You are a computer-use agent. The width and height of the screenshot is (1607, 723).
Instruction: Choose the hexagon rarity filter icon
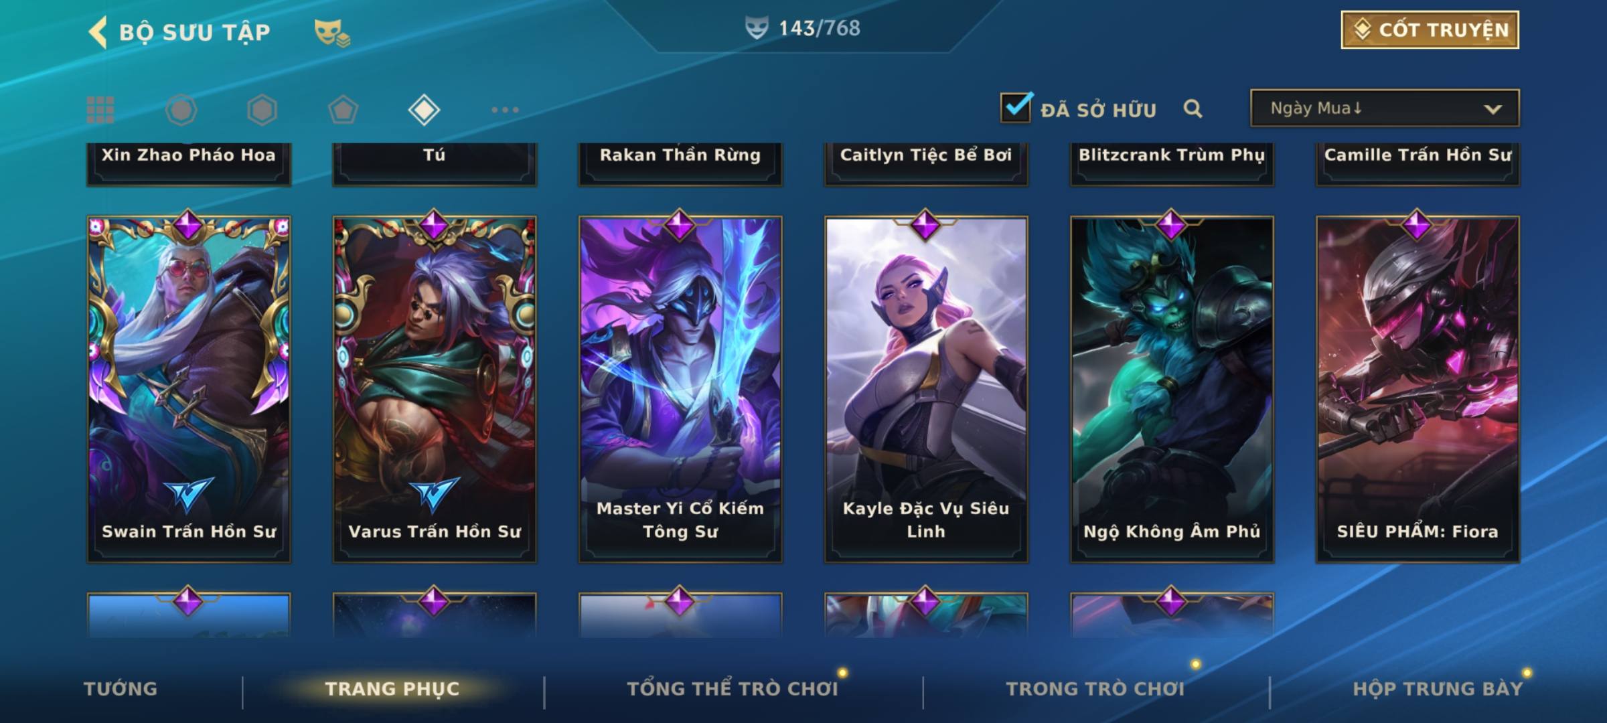pos(262,110)
